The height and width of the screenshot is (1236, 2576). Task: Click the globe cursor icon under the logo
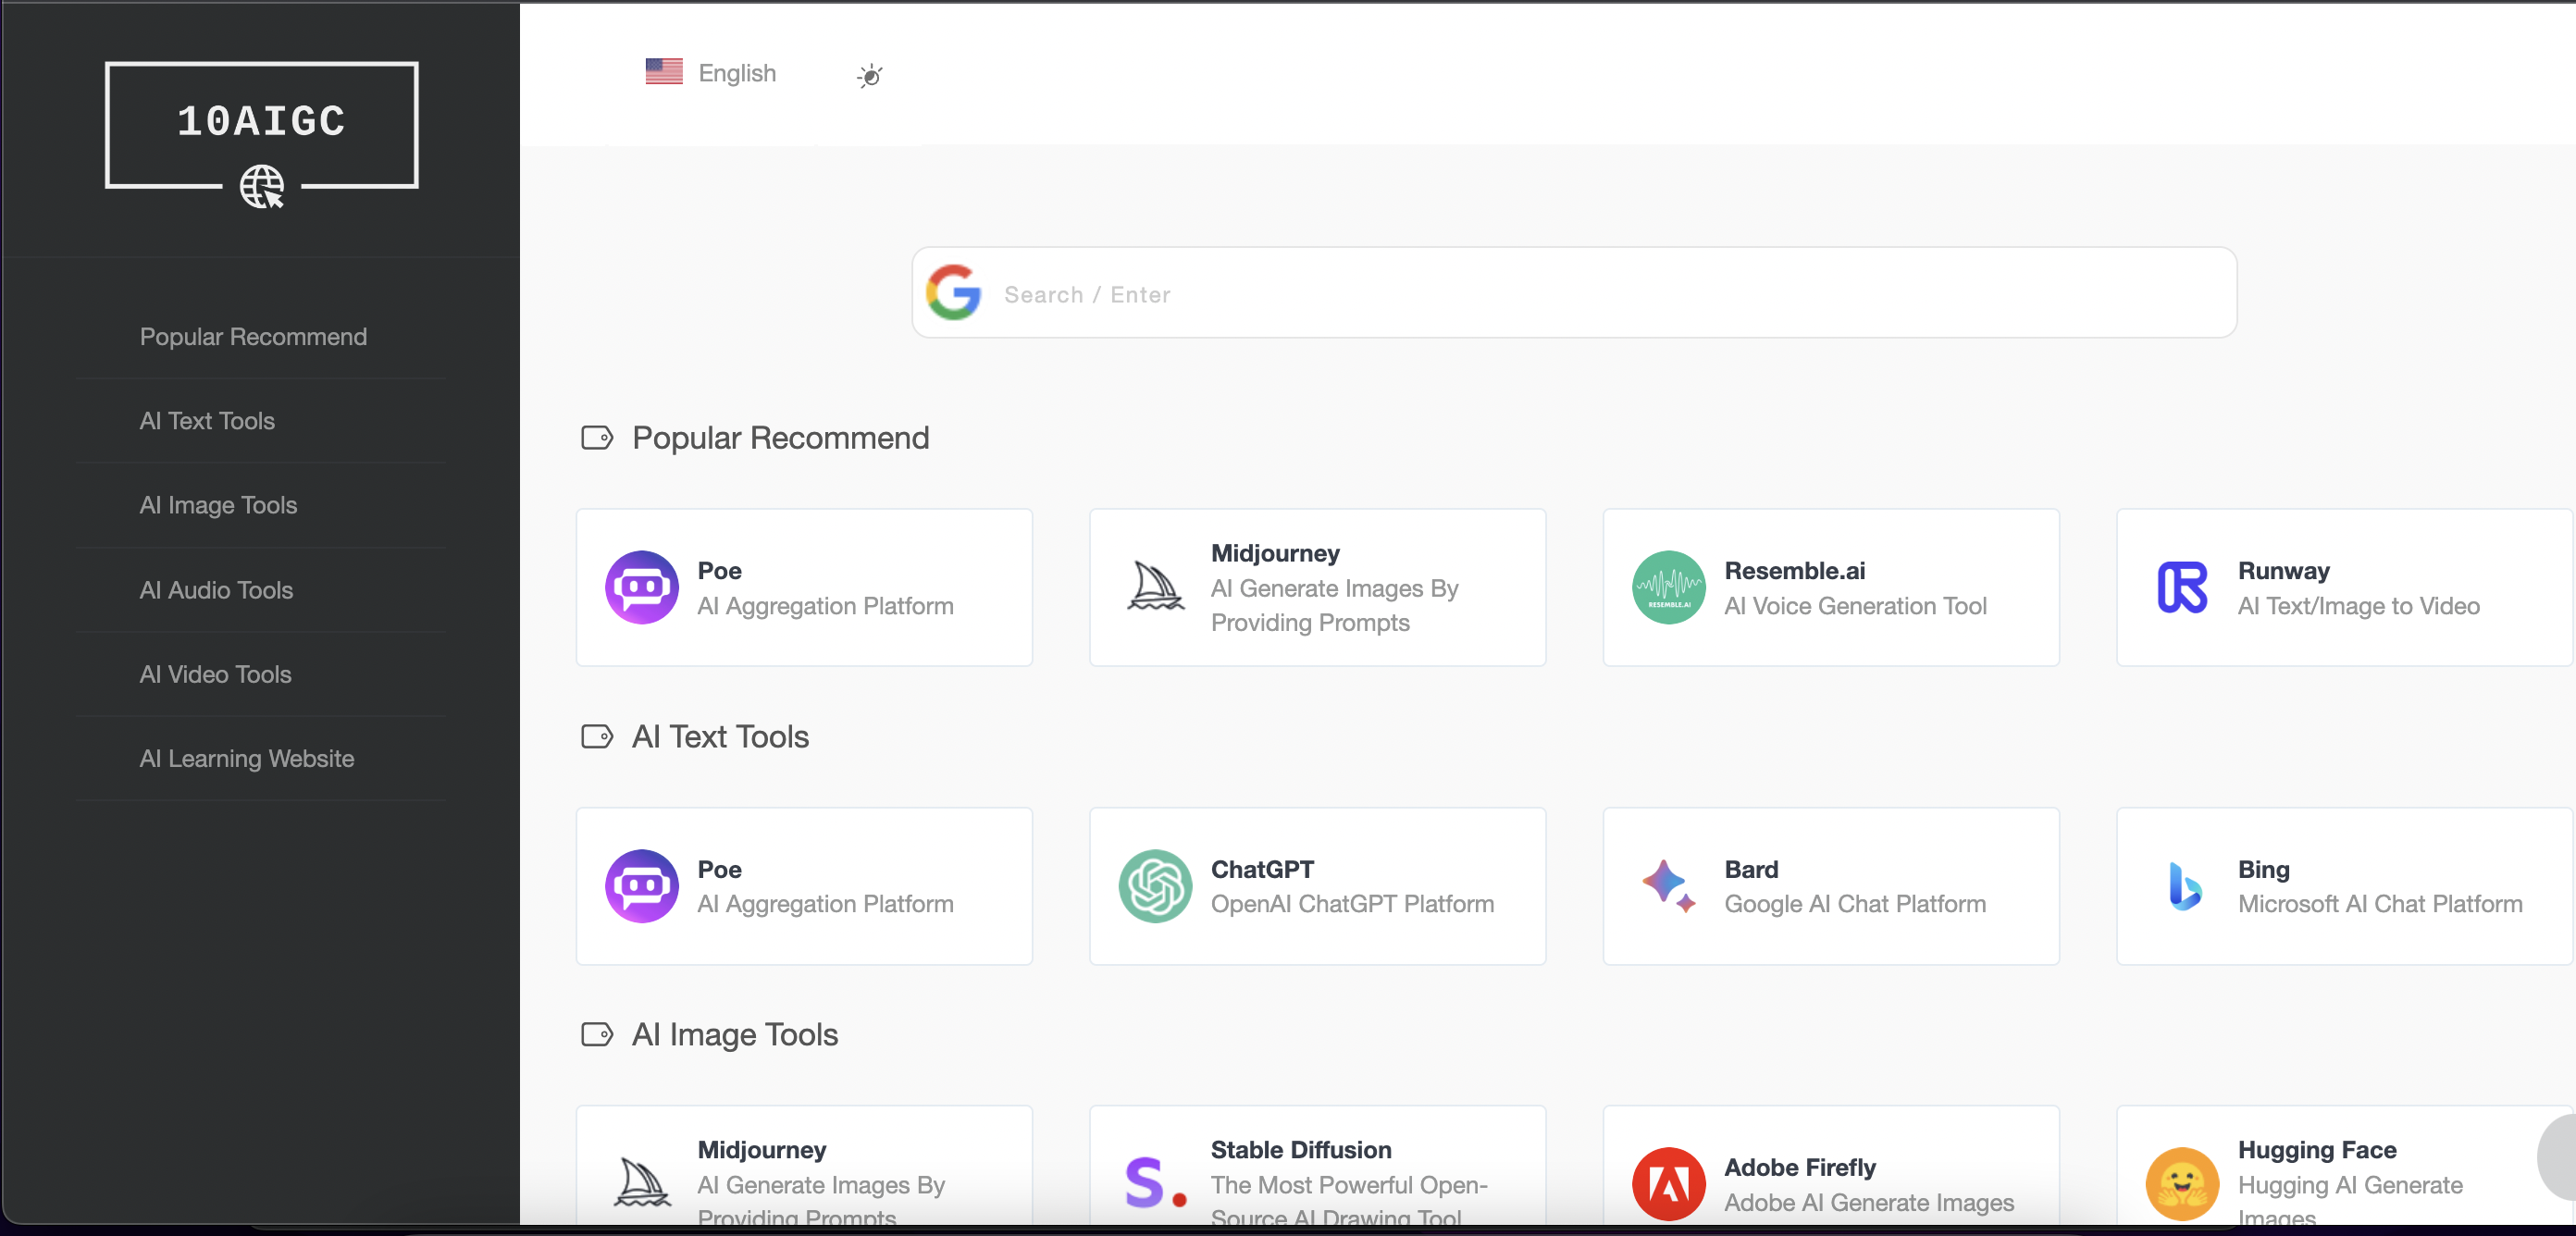click(262, 187)
